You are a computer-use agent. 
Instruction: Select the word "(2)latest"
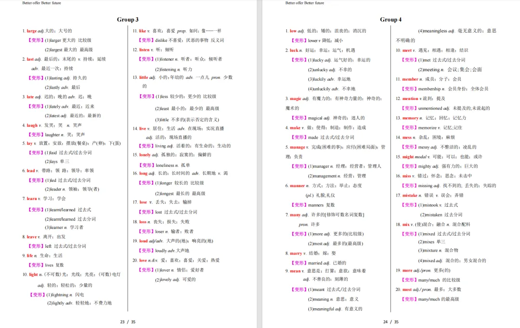click(52, 115)
